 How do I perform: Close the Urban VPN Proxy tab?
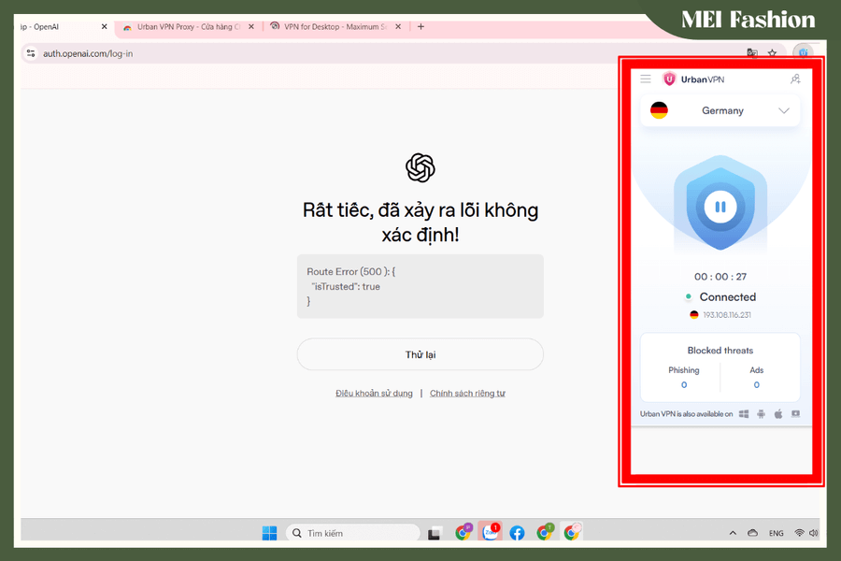[251, 27]
